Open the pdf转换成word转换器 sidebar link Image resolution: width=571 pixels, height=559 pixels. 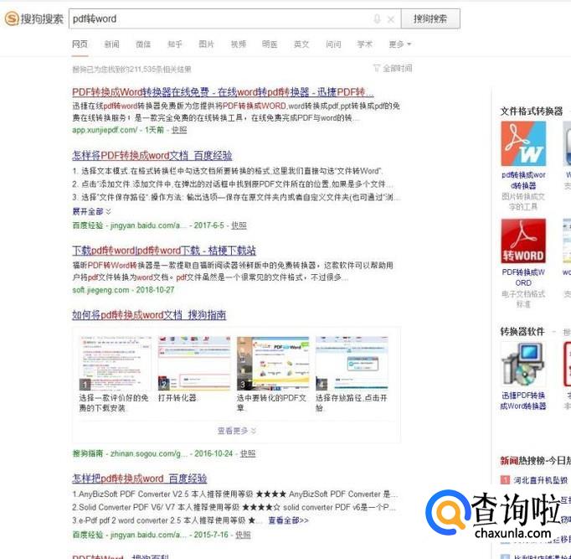point(523,180)
